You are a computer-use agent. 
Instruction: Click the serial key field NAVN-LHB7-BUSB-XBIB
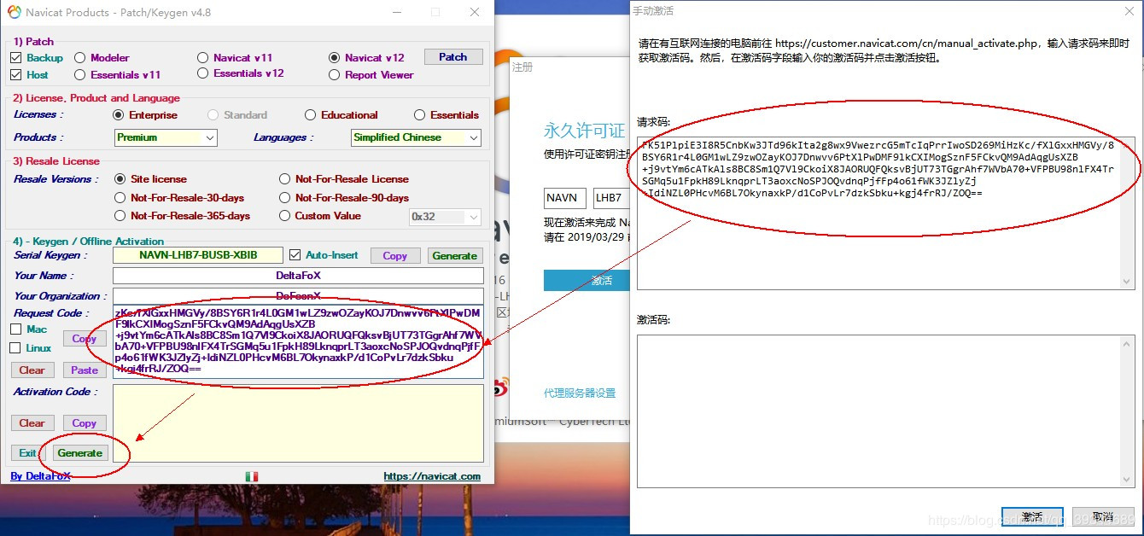coord(197,255)
